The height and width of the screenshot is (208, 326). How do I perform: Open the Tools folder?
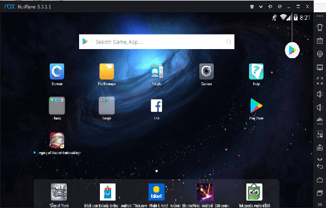pyautogui.click(x=57, y=106)
